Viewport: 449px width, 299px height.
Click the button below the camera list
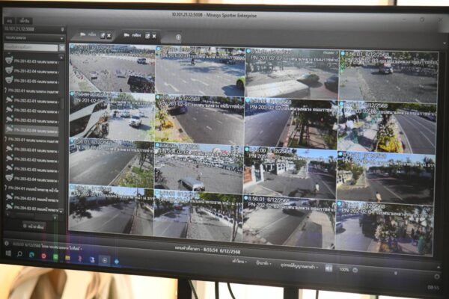tap(33, 225)
